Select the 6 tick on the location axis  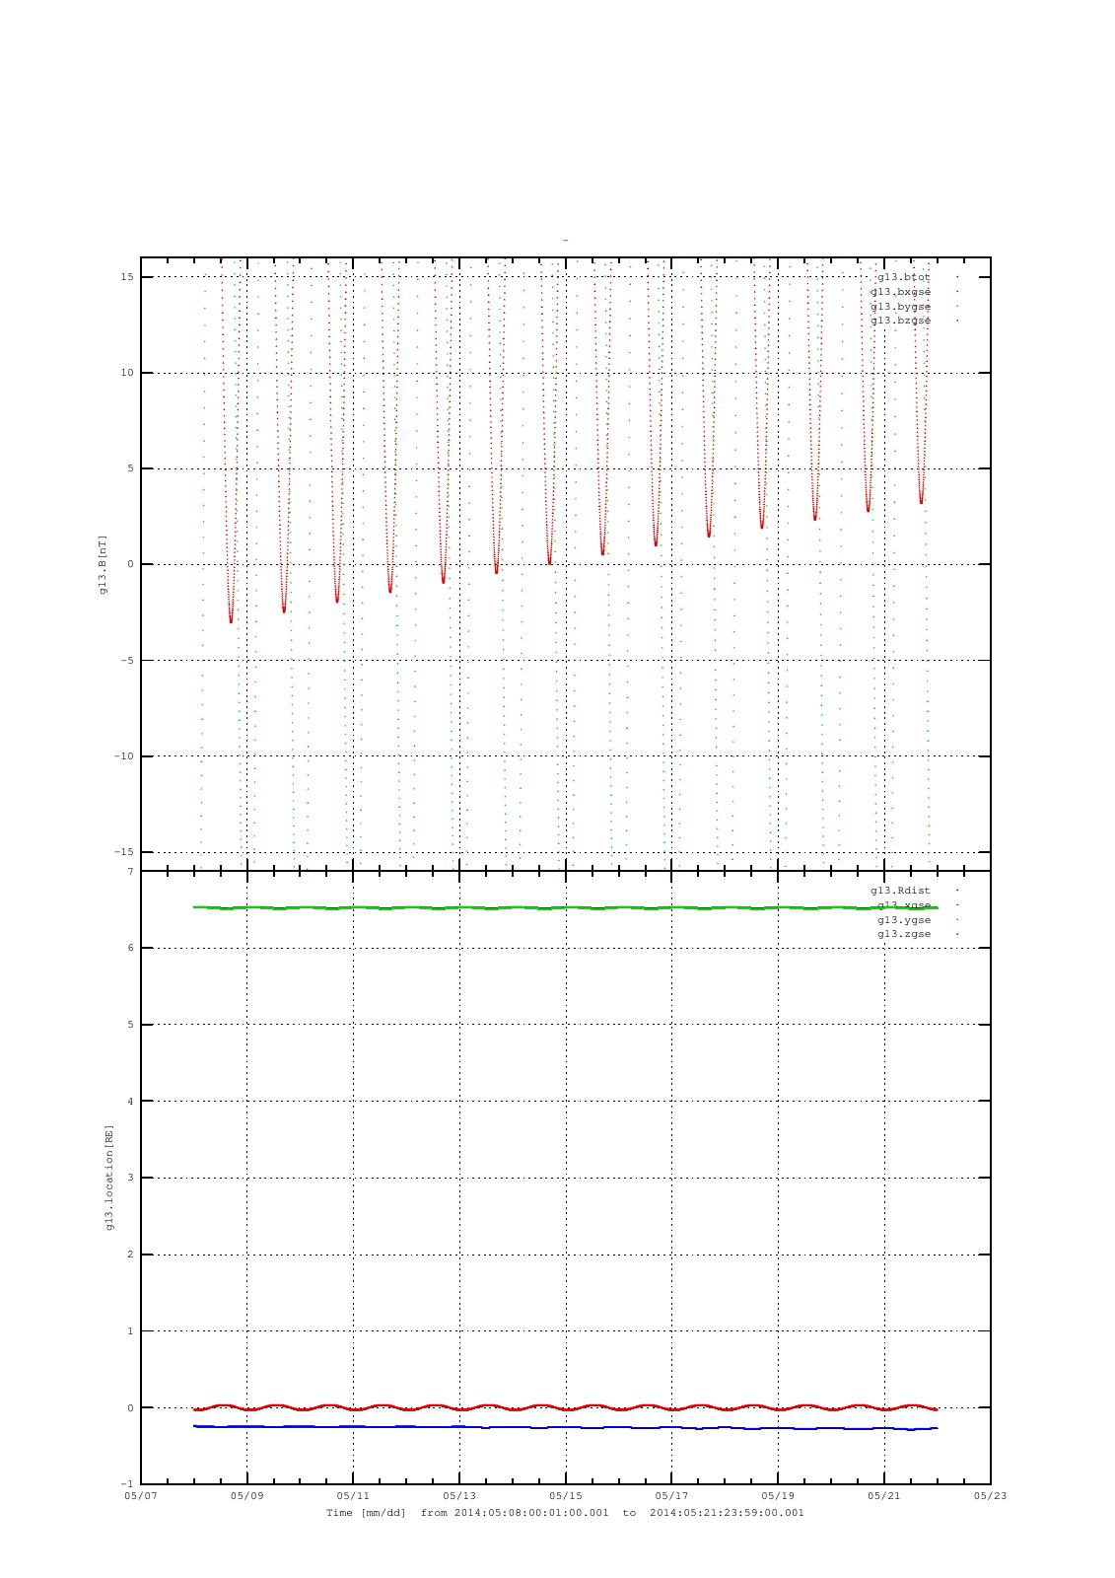click(130, 948)
